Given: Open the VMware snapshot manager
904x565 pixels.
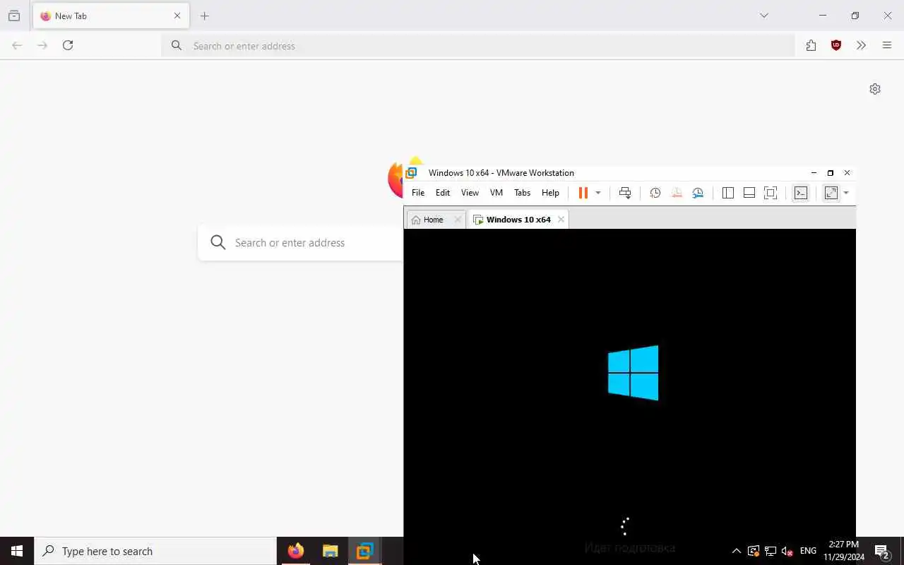Looking at the screenshot, I should [698, 193].
